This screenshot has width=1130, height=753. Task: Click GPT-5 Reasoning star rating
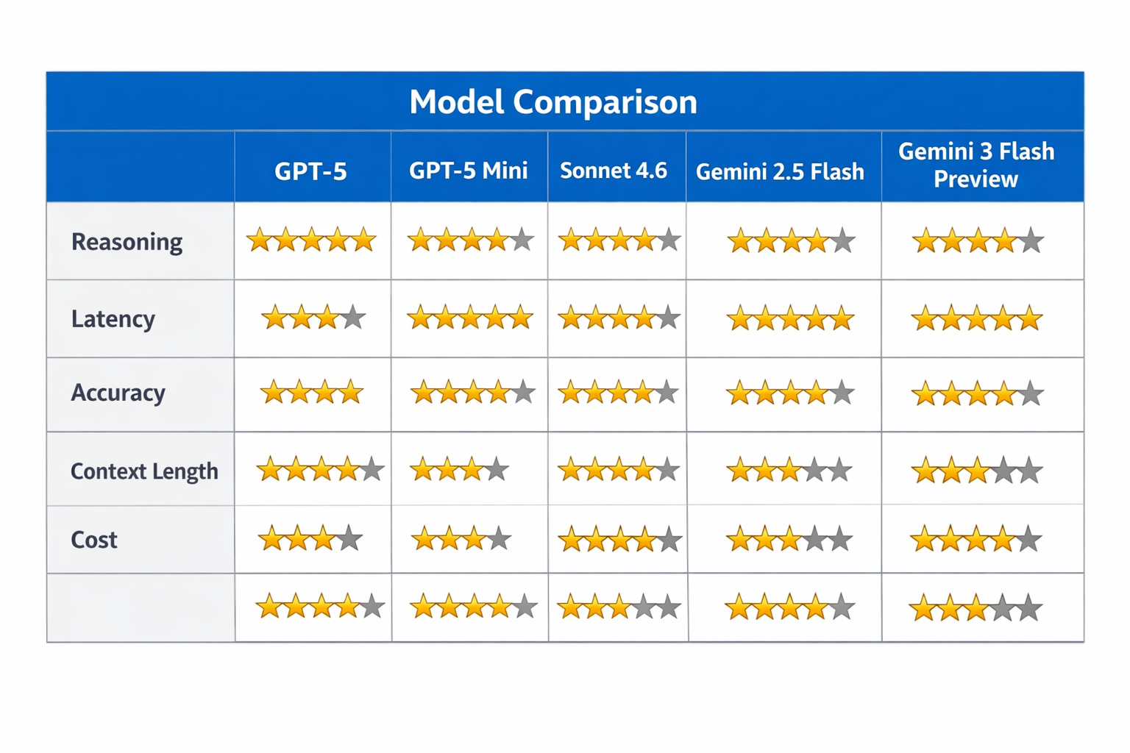(x=311, y=240)
